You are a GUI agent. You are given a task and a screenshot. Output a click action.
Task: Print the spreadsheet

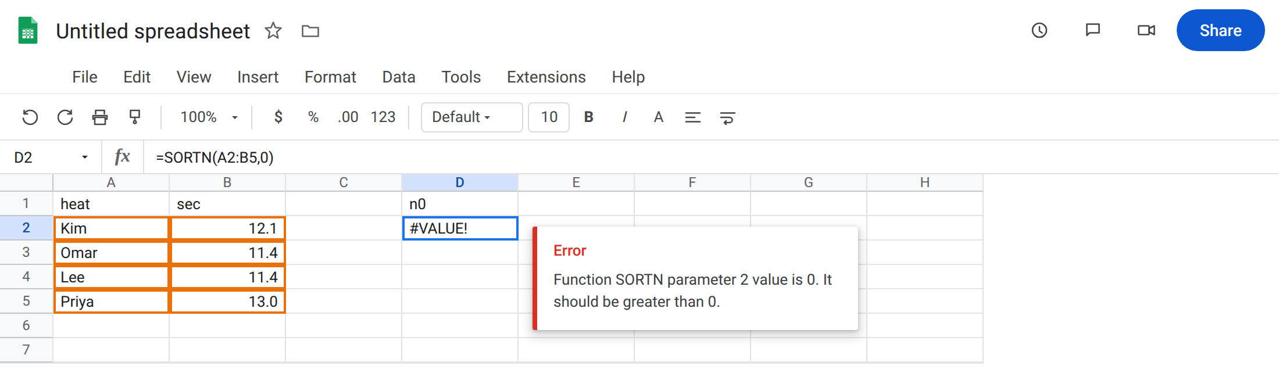click(x=100, y=117)
